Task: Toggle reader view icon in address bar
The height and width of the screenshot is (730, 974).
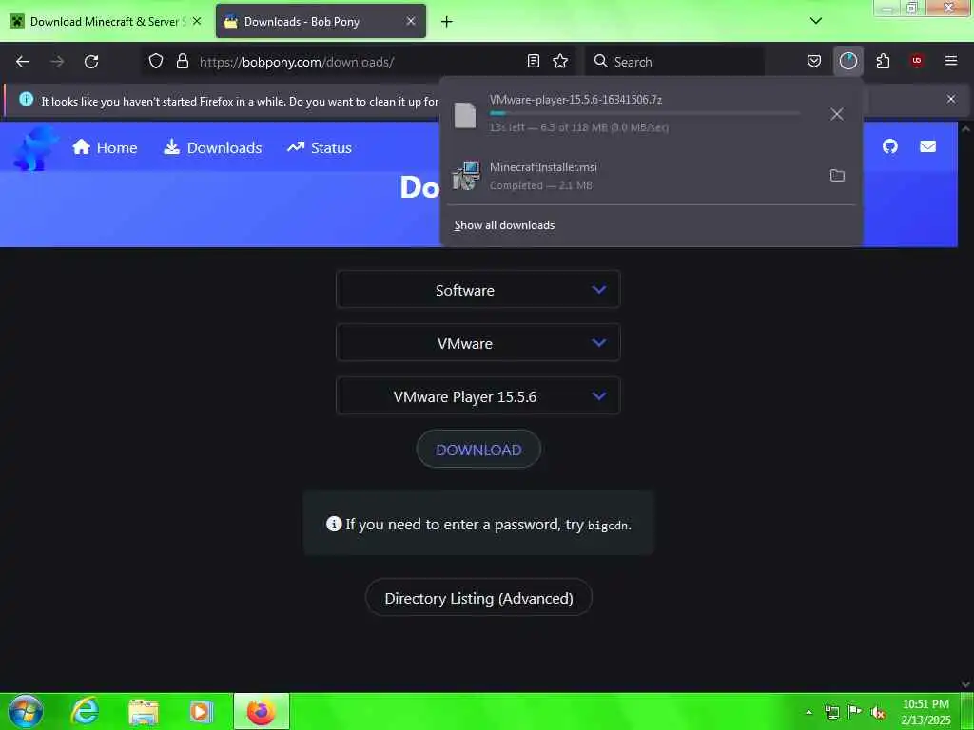Action: pos(533,61)
